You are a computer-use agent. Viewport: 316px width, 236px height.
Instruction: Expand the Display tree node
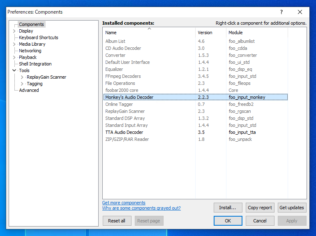click(x=14, y=31)
